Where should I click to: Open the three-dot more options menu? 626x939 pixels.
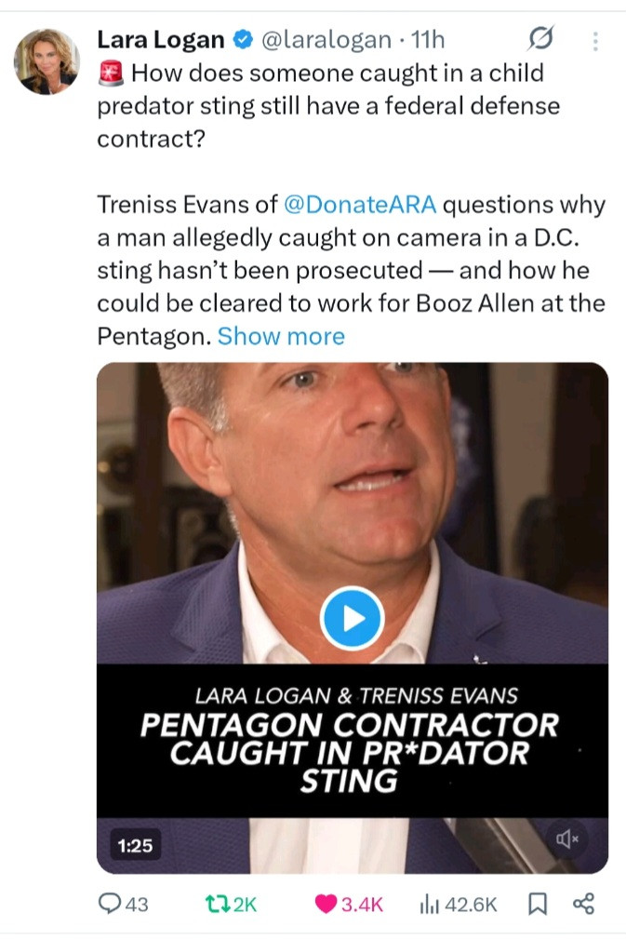point(595,41)
